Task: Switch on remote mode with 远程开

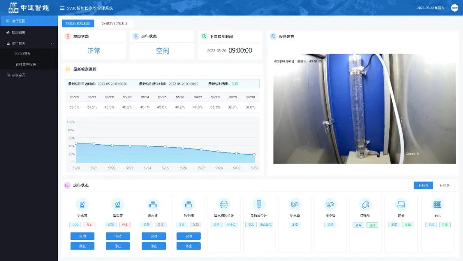Action: [x=423, y=185]
